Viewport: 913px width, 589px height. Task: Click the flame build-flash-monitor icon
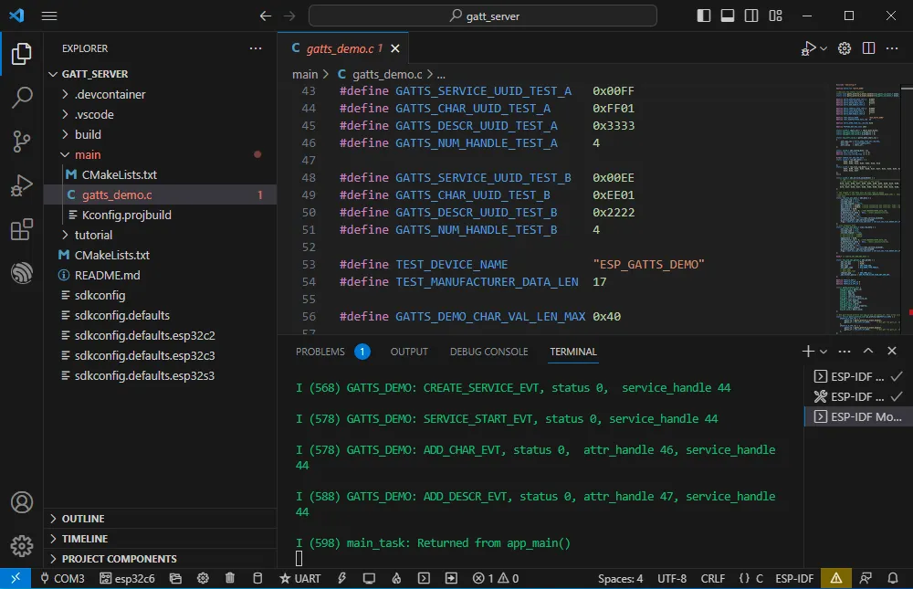tap(396, 578)
